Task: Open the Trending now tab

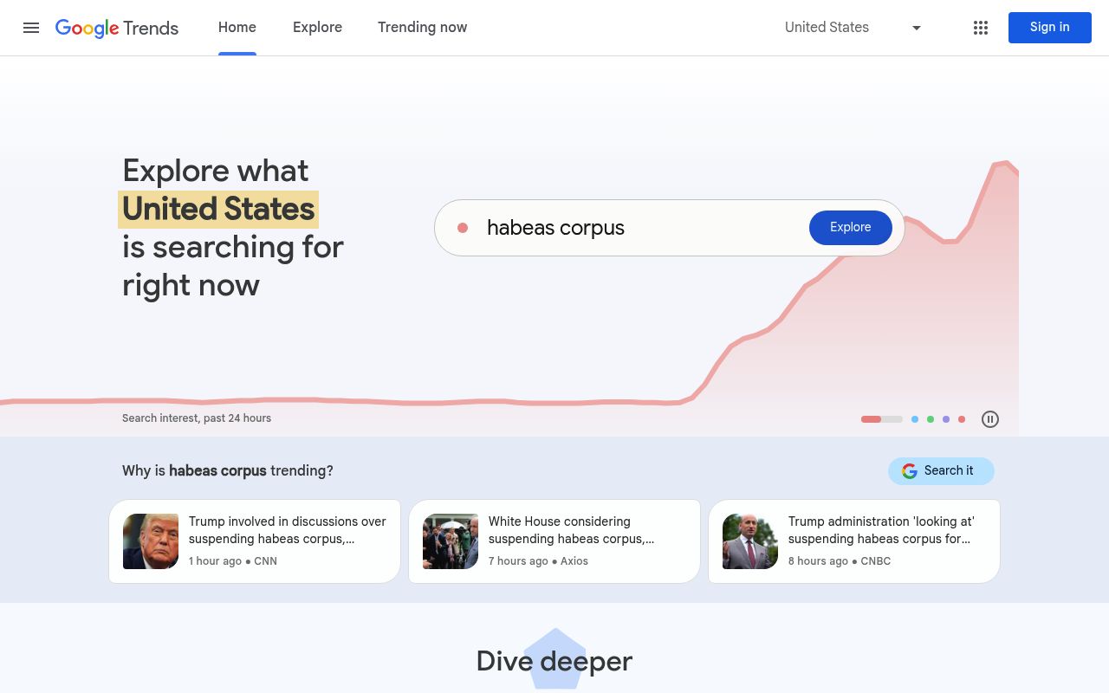Action: [423, 28]
